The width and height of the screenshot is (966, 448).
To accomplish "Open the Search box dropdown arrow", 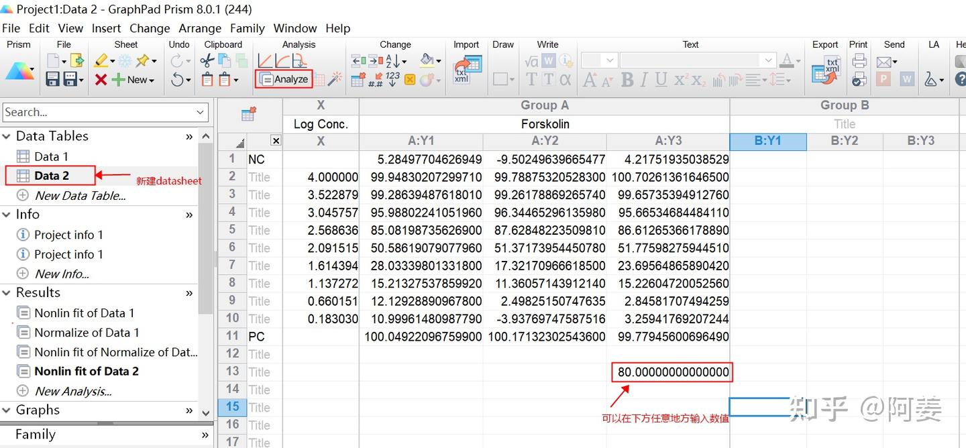I will coord(200,112).
